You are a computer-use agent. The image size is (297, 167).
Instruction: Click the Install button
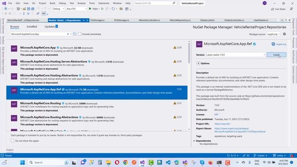(277, 55)
